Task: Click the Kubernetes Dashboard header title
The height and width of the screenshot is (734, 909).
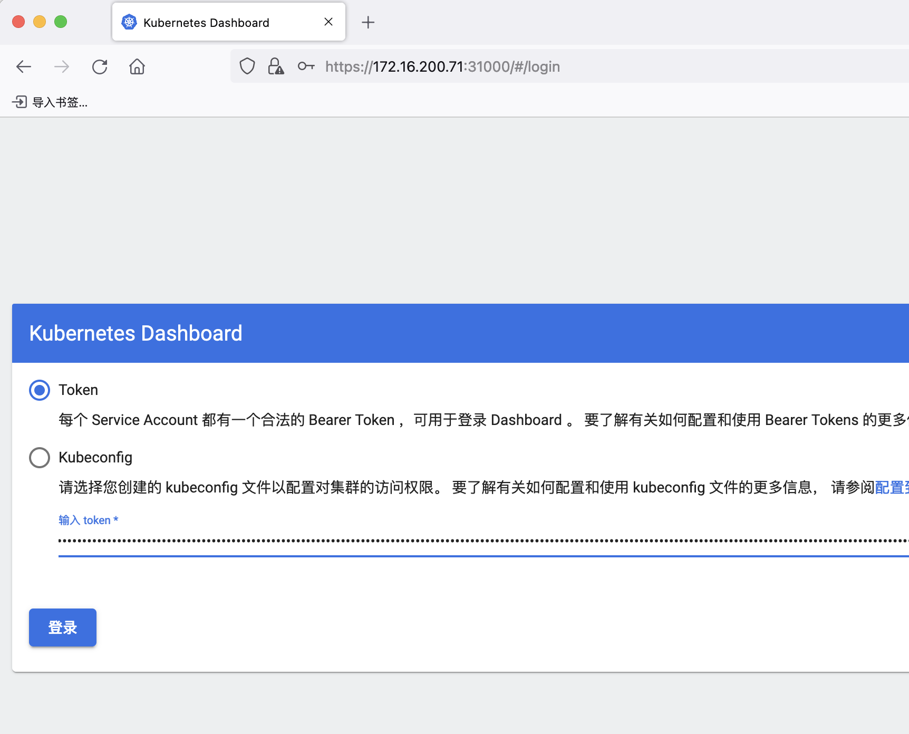Action: (136, 333)
